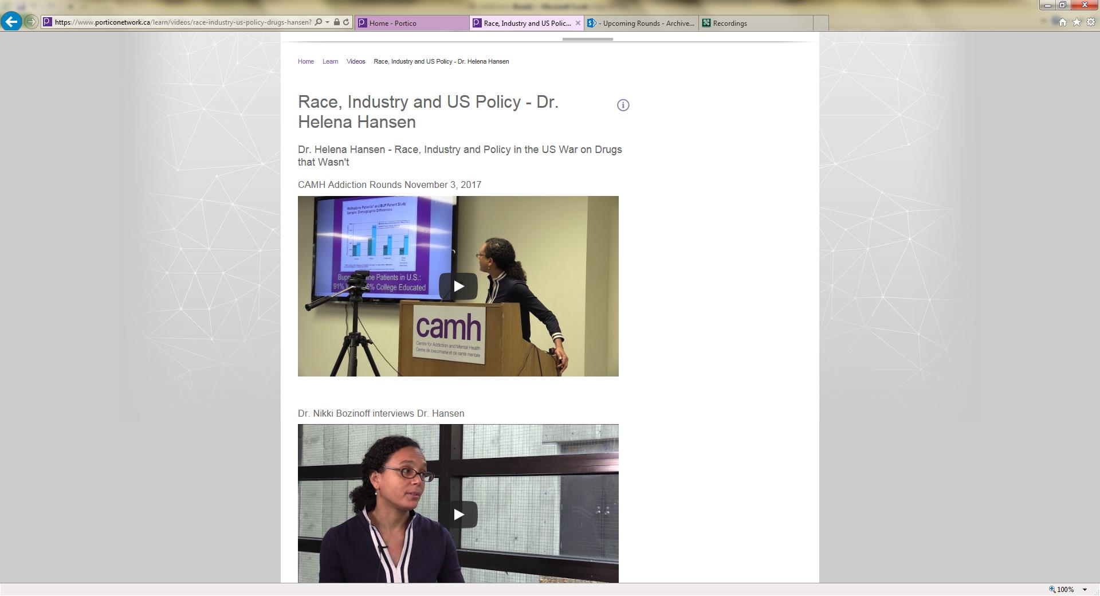Refresh the page with the reload icon
This screenshot has height=596, width=1100.
click(346, 22)
